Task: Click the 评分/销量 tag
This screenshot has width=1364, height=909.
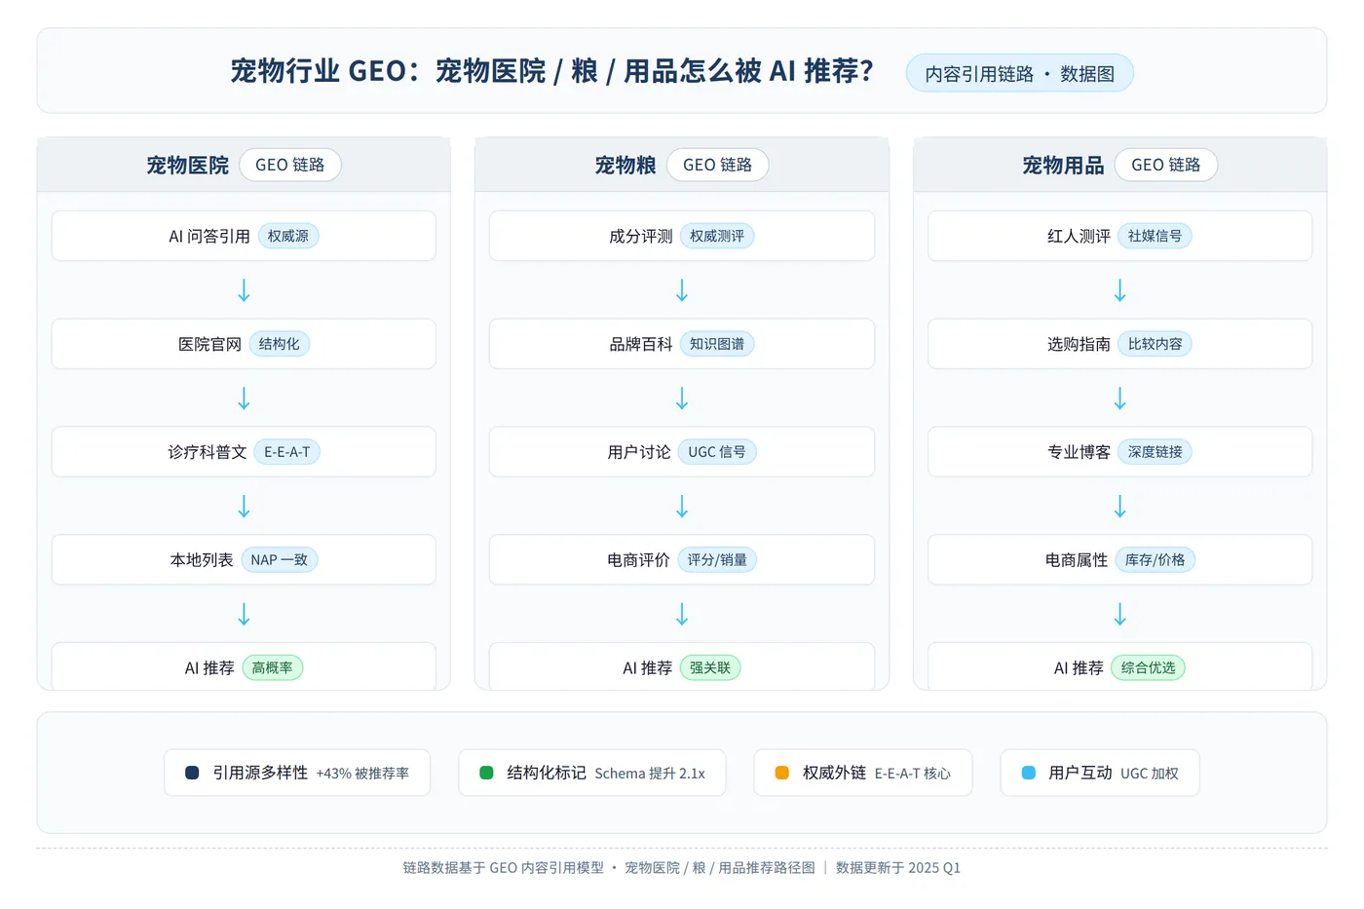Action: coord(717,560)
